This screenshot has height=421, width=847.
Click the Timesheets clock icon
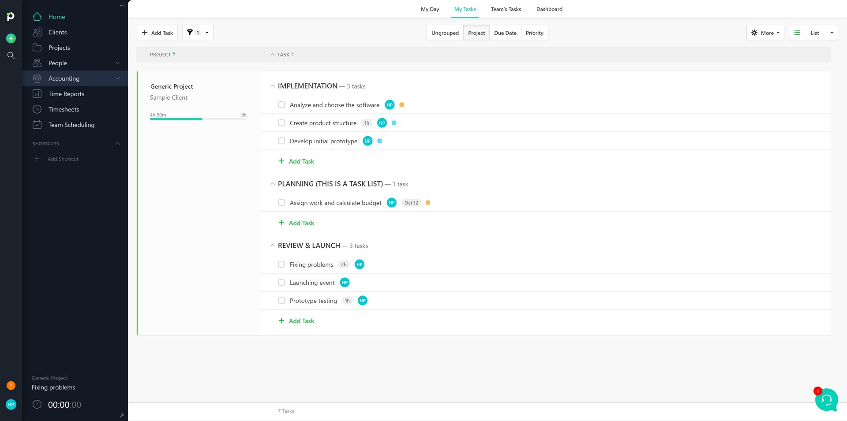pos(37,109)
